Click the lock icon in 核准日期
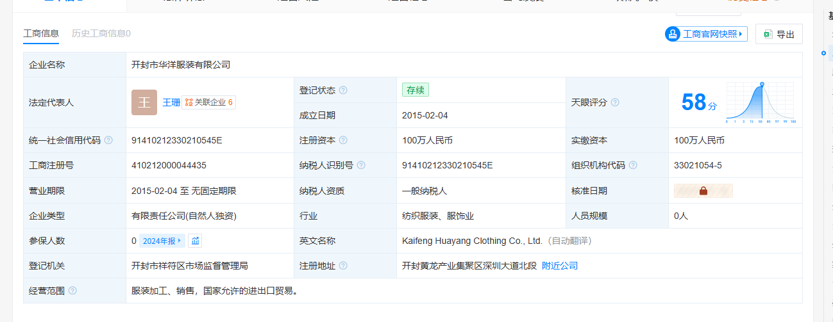Screen dimensions: 833x322 click(x=703, y=191)
